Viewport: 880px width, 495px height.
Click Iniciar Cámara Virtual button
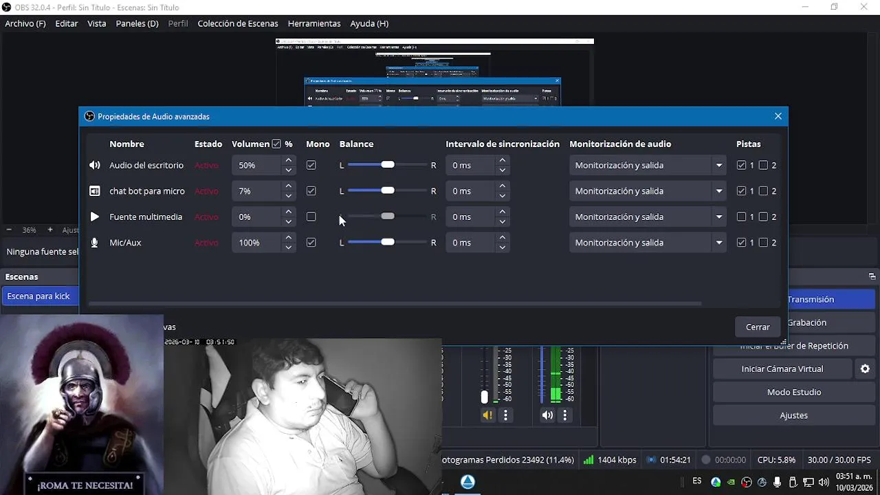(x=782, y=368)
